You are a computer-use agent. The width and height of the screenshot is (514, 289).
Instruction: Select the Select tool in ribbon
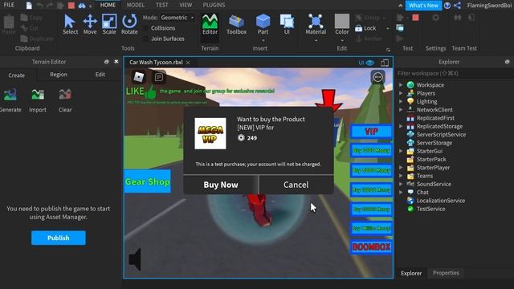pyautogui.click(x=70, y=24)
